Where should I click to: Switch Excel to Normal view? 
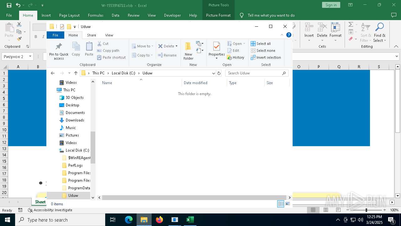tap(313, 210)
